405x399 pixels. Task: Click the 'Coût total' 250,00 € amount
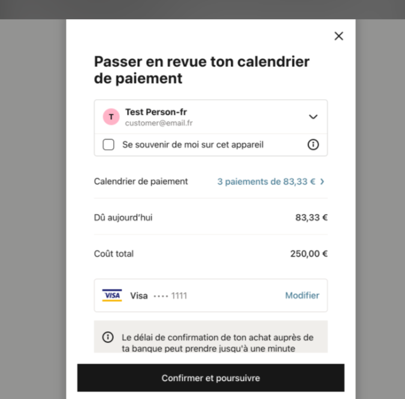(309, 253)
